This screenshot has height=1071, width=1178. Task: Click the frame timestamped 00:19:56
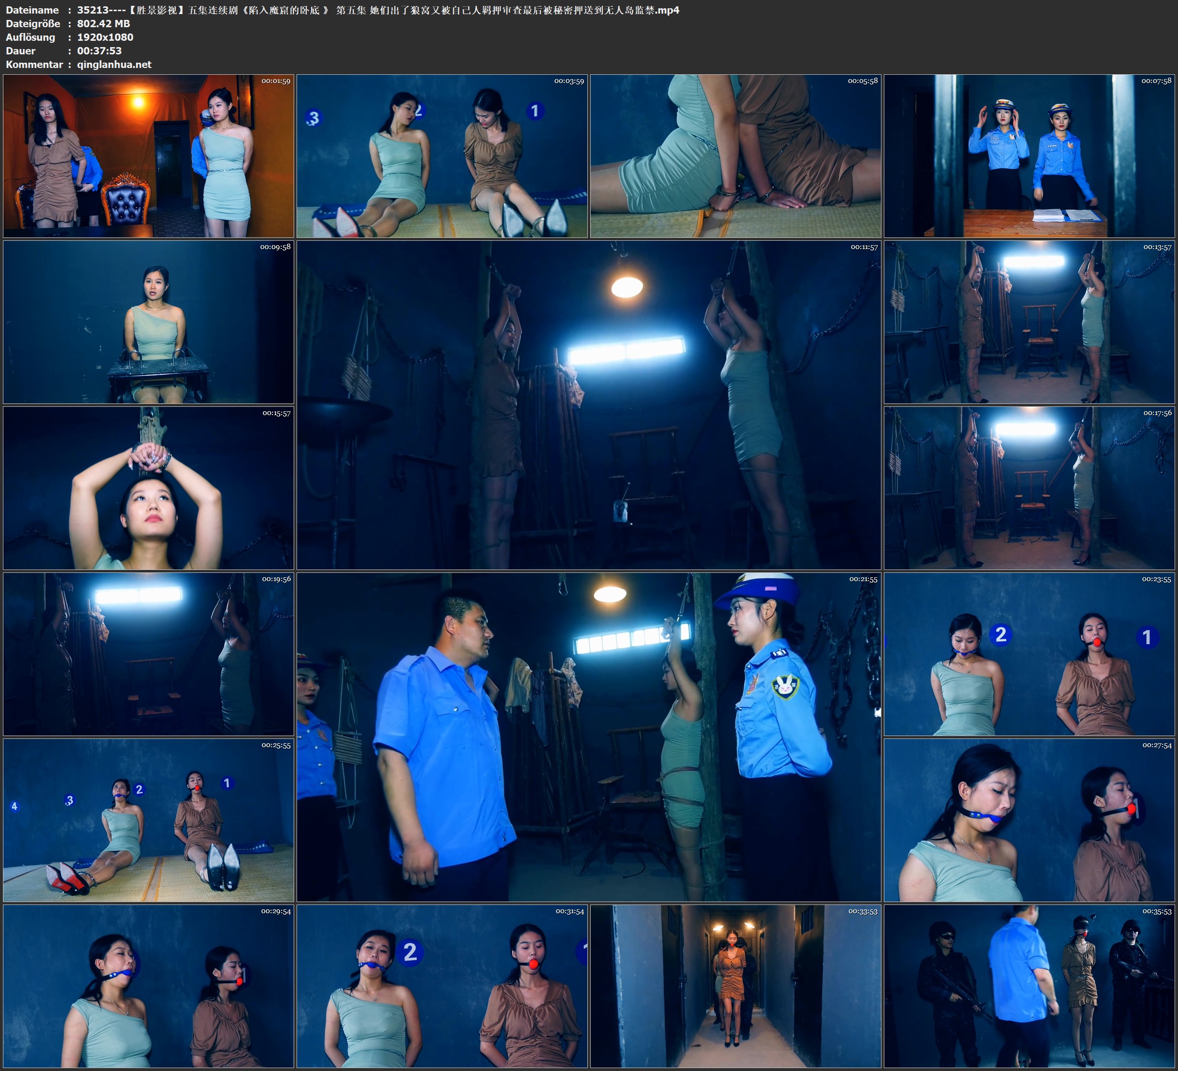[x=149, y=654]
